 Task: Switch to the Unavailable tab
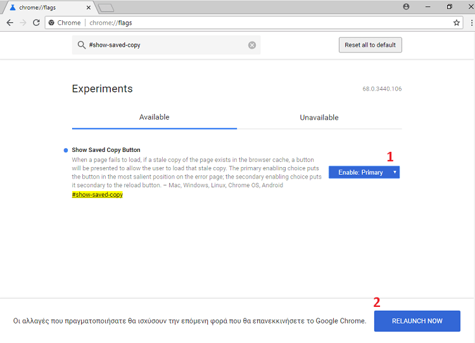[319, 118]
